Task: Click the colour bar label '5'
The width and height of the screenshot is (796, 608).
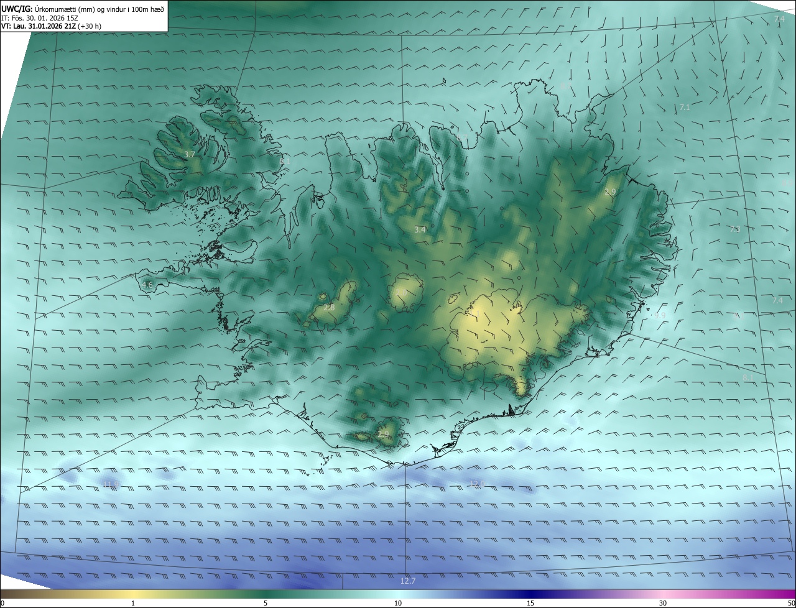Action: 266,603
